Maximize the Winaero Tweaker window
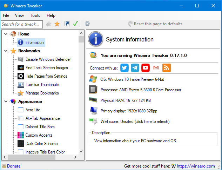Viewport: 222px width, 170px height. tap(197, 6)
